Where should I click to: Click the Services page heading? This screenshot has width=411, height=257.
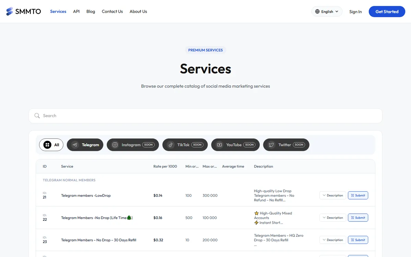coord(206,69)
